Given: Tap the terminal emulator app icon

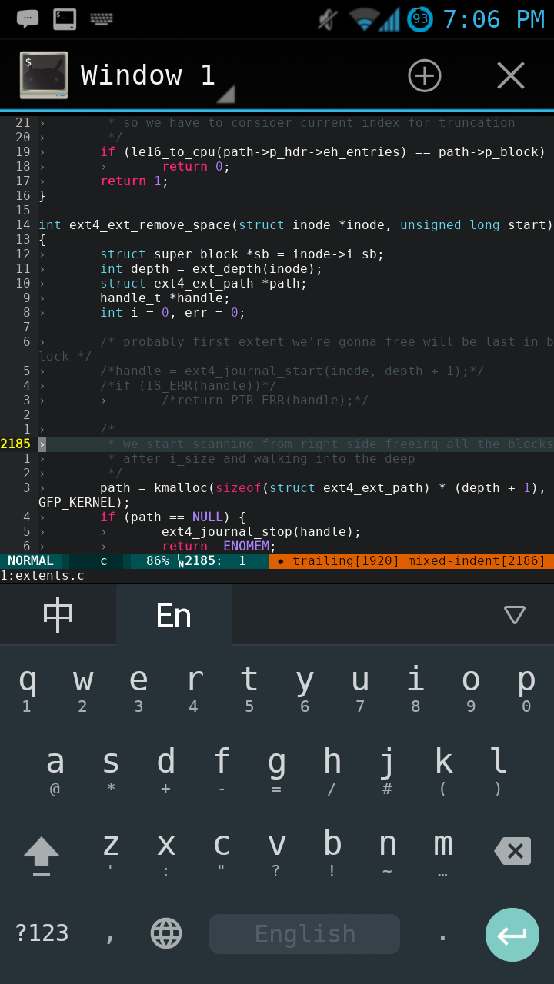Looking at the screenshot, I should pos(44,75).
